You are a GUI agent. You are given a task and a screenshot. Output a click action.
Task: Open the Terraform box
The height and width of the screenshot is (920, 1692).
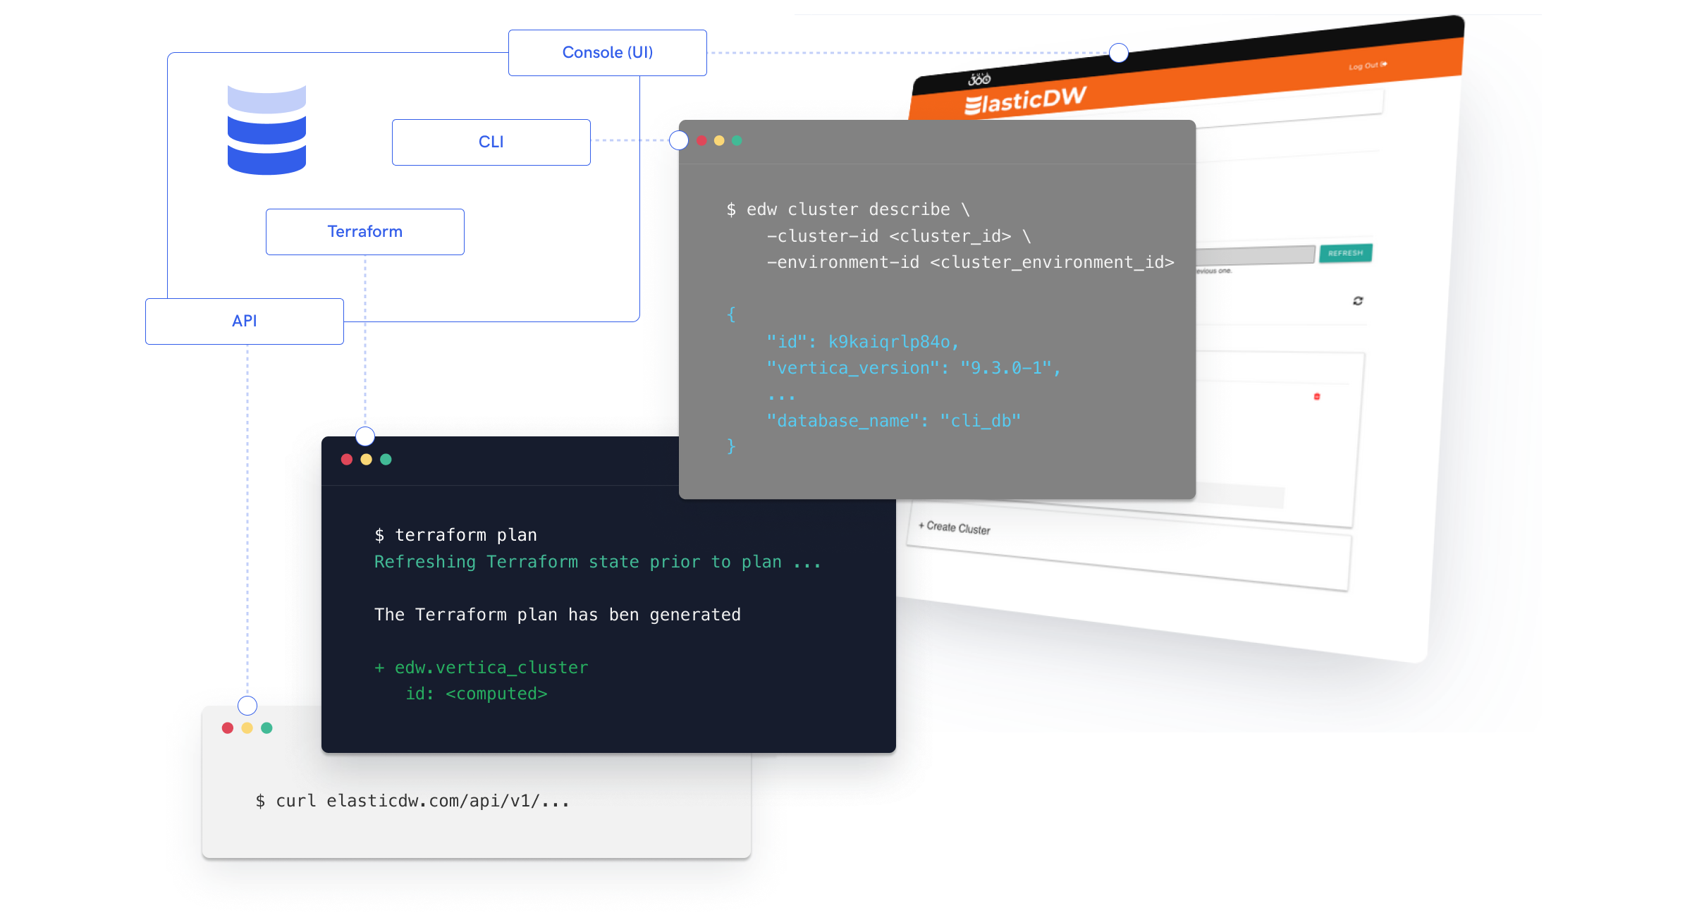[x=364, y=232]
